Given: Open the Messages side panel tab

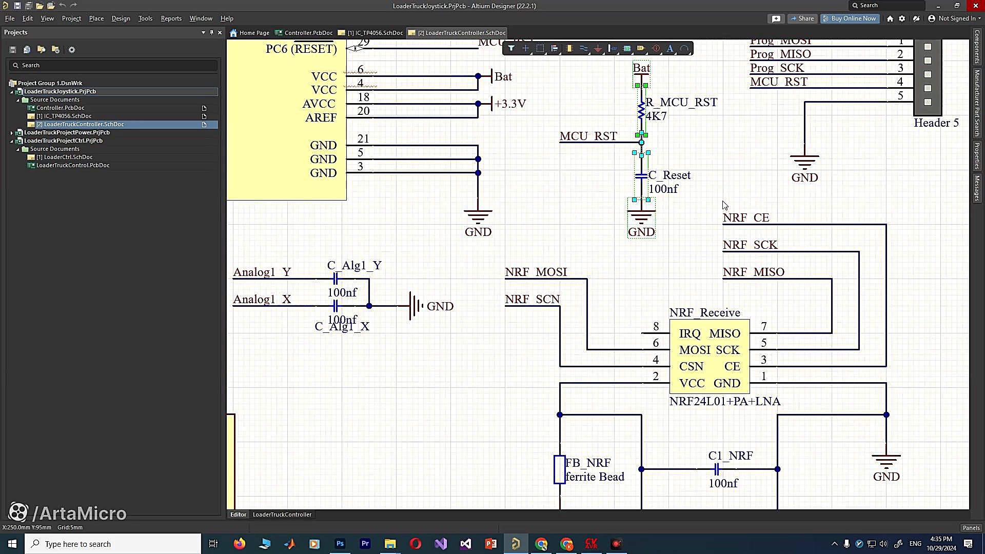Looking at the screenshot, I should tap(977, 188).
